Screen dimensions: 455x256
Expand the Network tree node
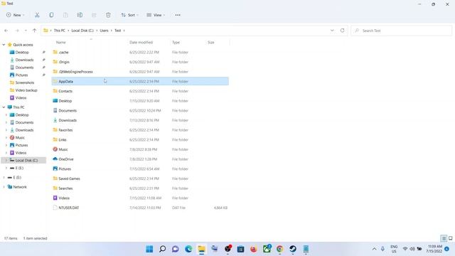point(4,187)
